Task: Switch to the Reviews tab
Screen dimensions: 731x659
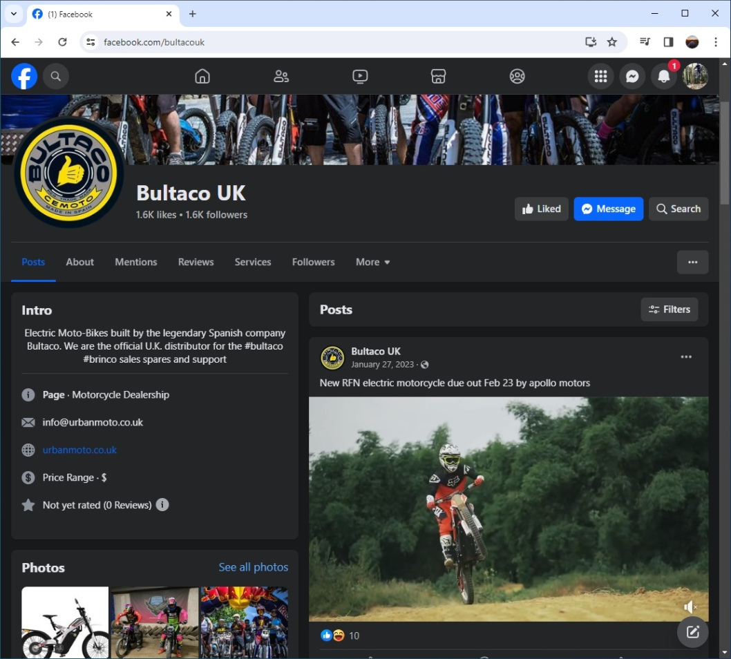Action: click(x=196, y=262)
